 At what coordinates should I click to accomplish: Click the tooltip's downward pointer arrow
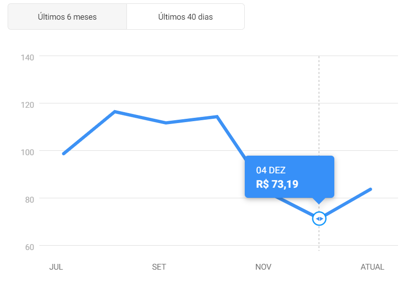319,201
